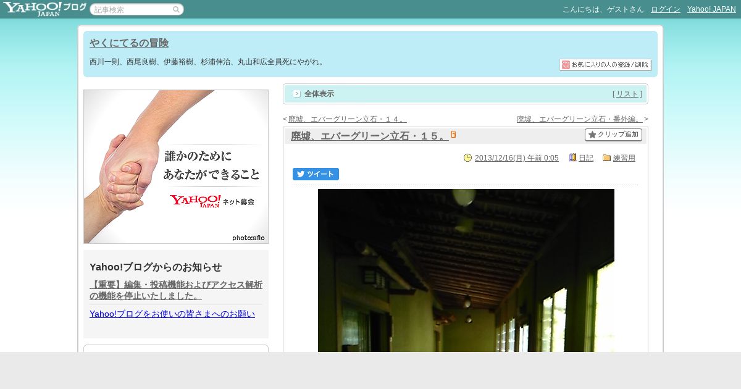The image size is (741, 389).
Task: Click heading Yahoo!ブログからのお知らせ
Action: click(x=156, y=267)
